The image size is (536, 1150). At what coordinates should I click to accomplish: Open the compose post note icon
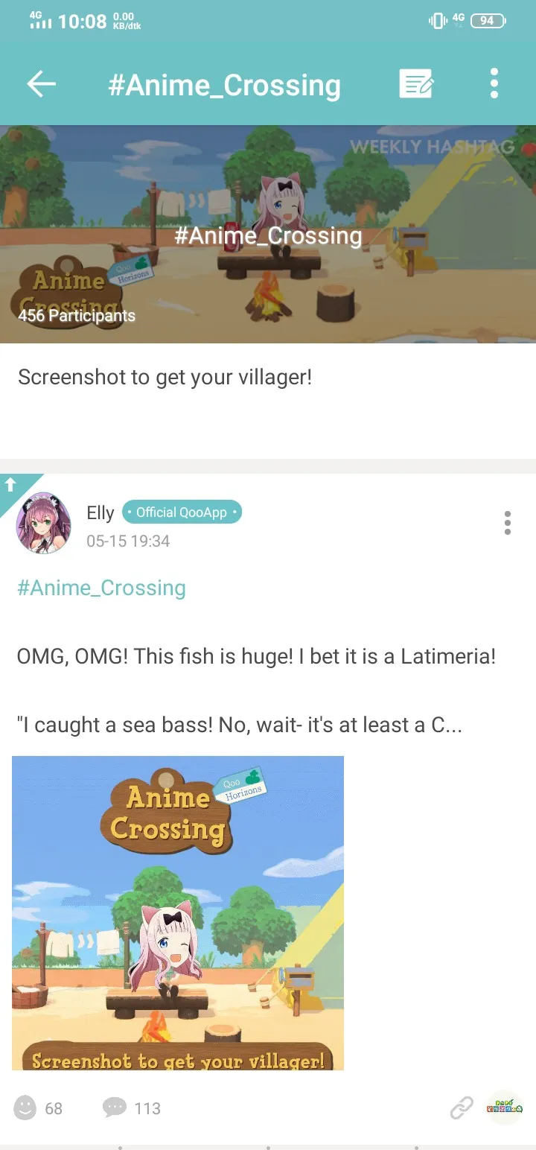coord(416,83)
